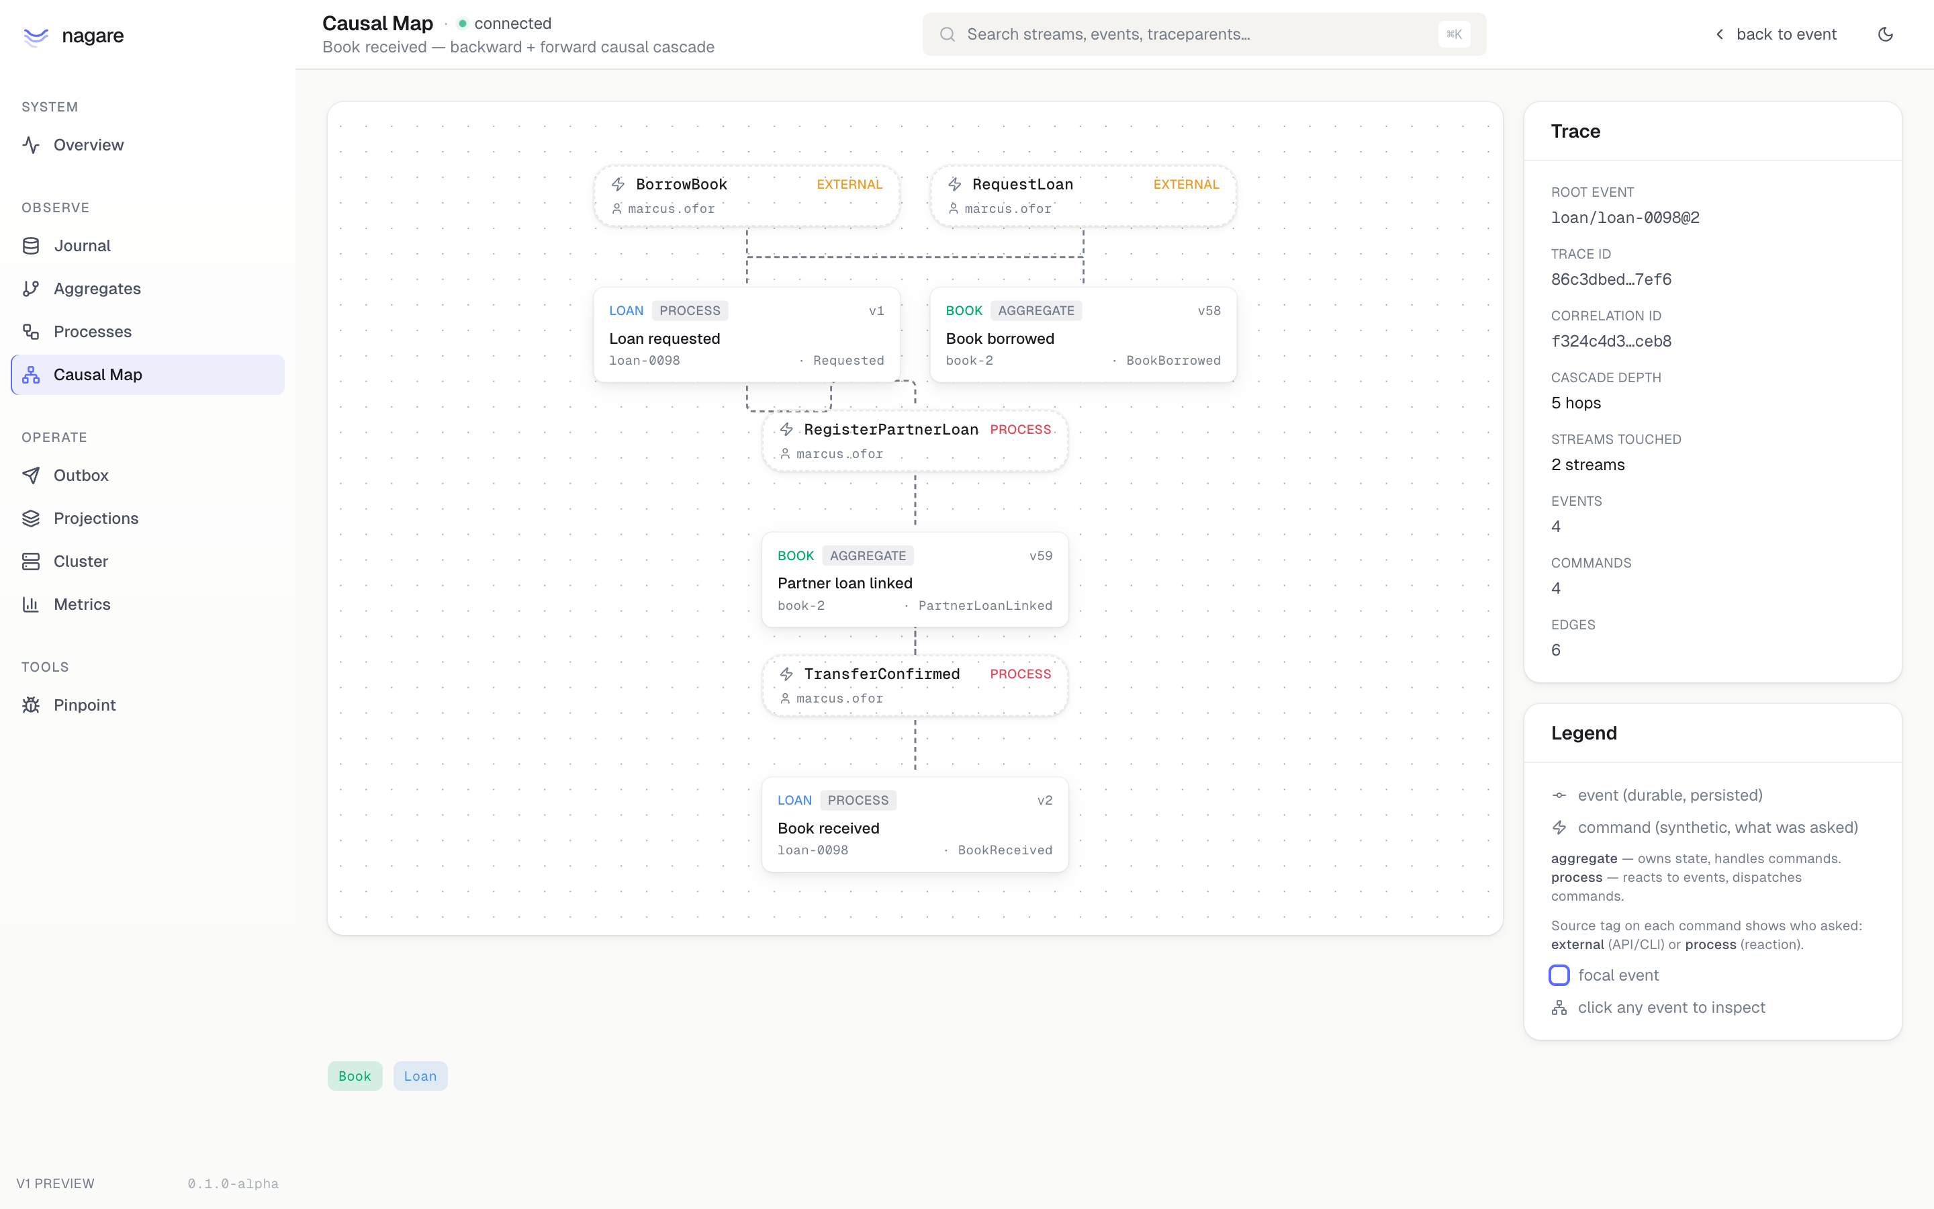The width and height of the screenshot is (1934, 1209).
Task: Click lightning icon on RequestLoan command
Action: 955,185
